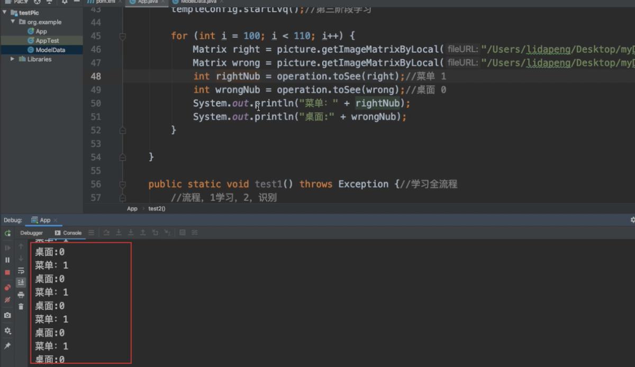Pause the running program
Screen dimensions: 635x367
tap(7, 259)
